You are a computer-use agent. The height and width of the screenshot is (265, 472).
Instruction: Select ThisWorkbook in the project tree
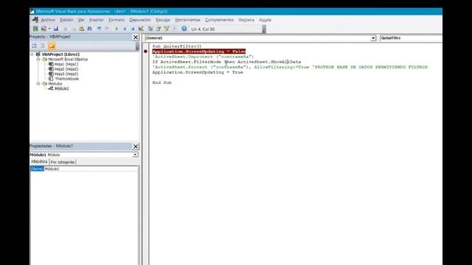[x=67, y=79]
